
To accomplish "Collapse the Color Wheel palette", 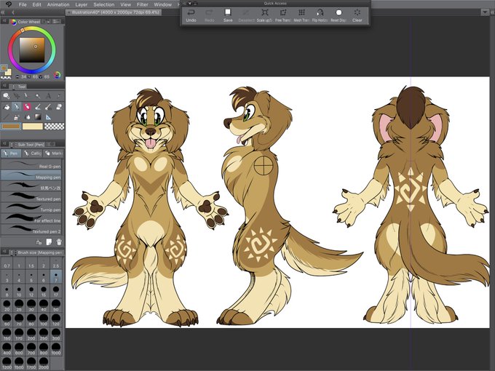I will (x=4, y=21).
